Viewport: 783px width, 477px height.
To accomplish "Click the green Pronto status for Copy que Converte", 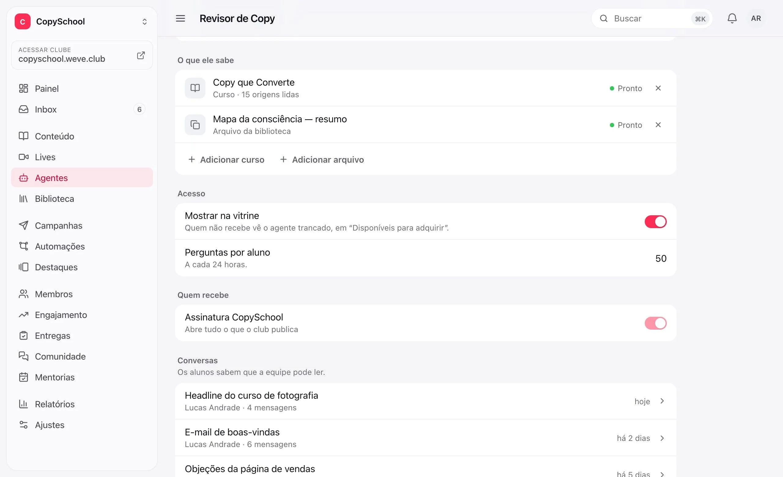I will [x=626, y=88].
